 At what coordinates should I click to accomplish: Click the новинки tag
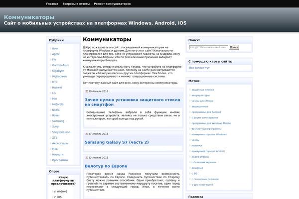coord(197,146)
